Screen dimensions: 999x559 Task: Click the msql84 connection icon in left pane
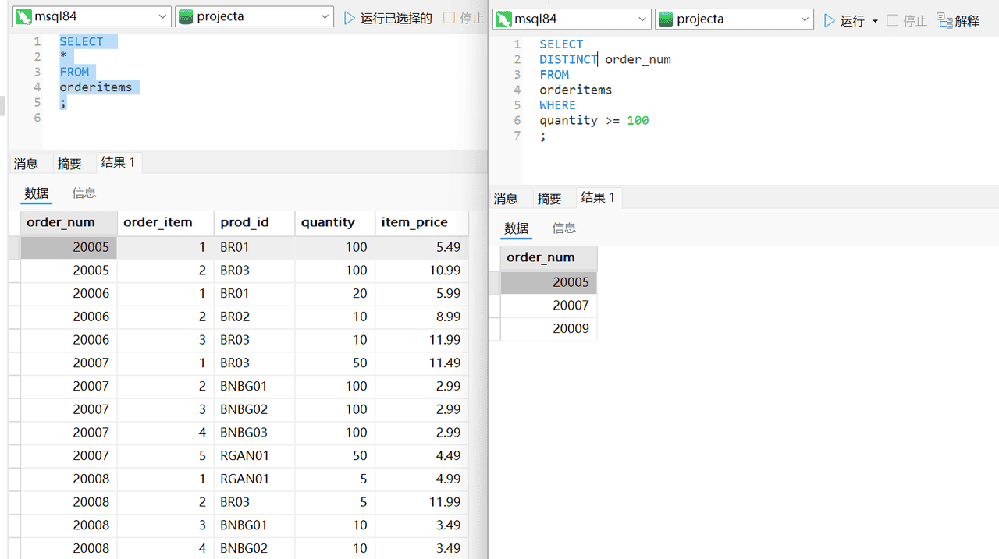(23, 17)
